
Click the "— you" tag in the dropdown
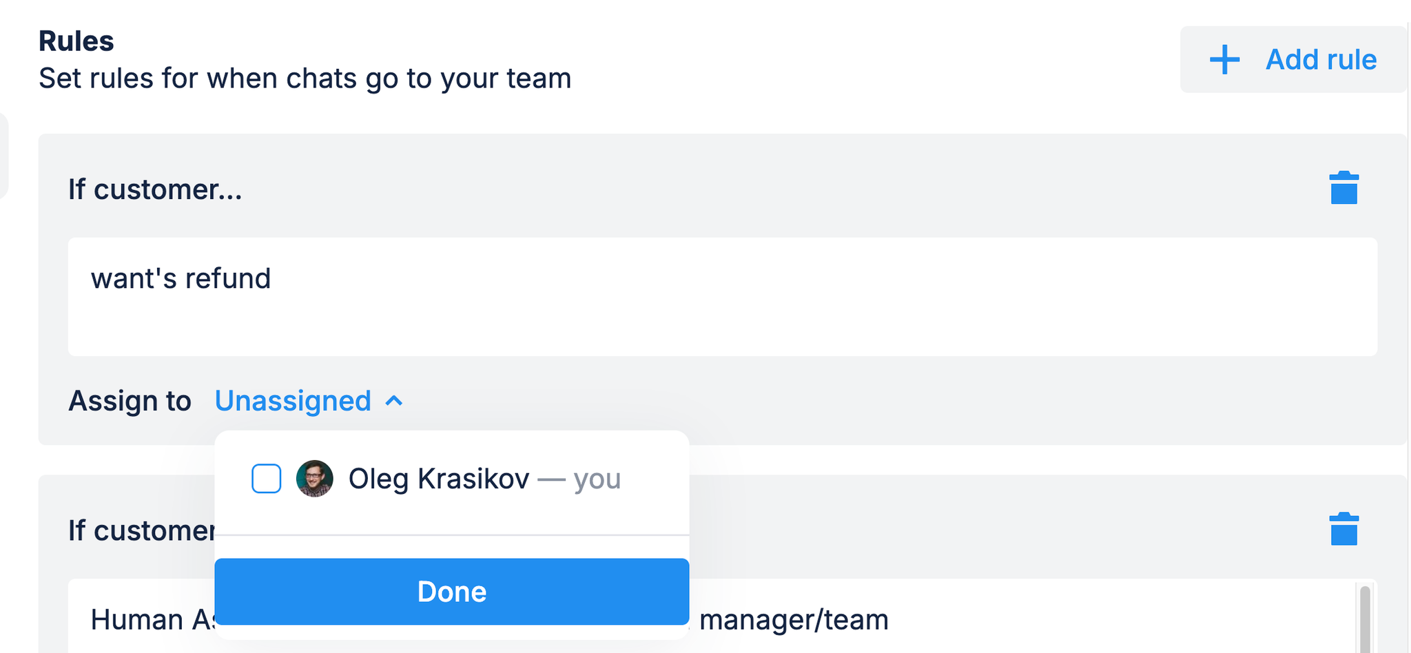[x=579, y=479]
